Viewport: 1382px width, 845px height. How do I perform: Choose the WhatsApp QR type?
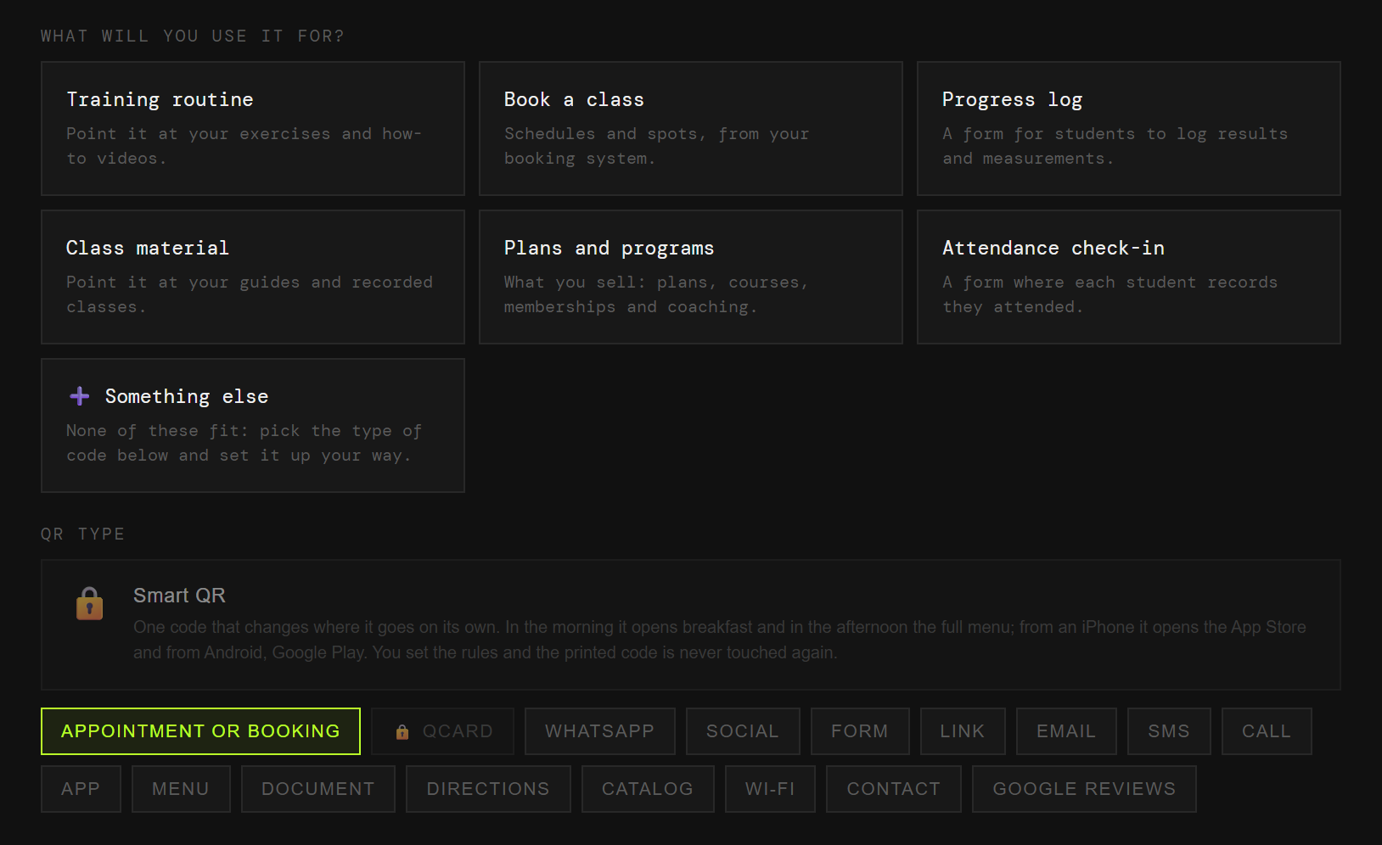click(x=600, y=731)
